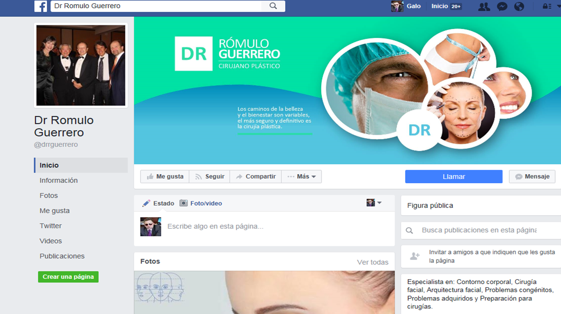
Task: Open Información in the sidebar
Action: pyautogui.click(x=58, y=180)
